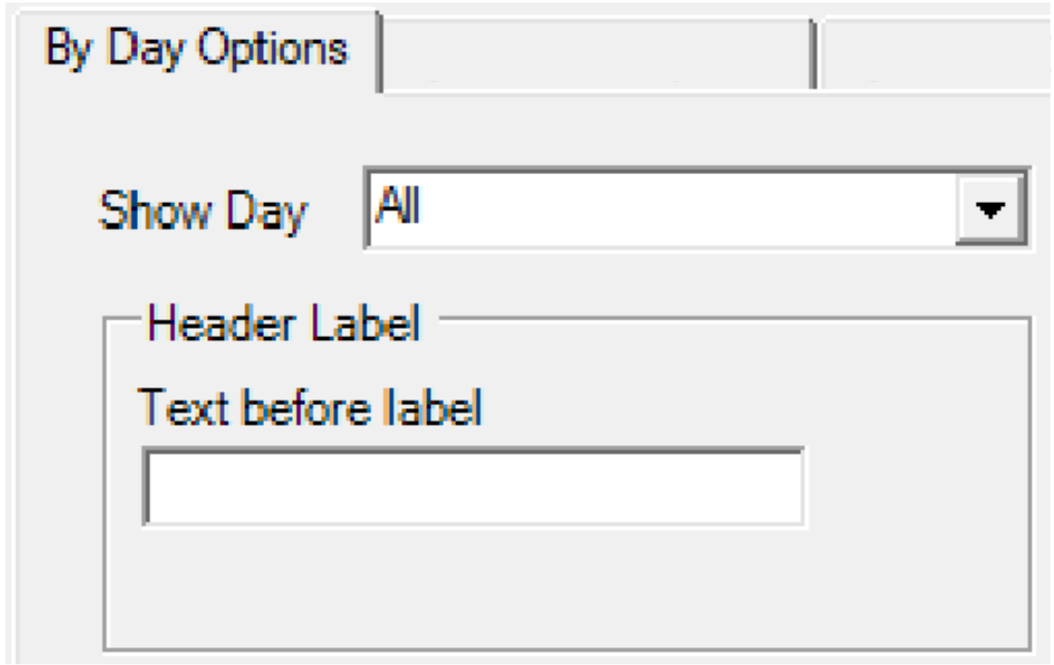The width and height of the screenshot is (1054, 665).
Task: Click the small black triangle beside All
Action: pyautogui.click(x=991, y=210)
